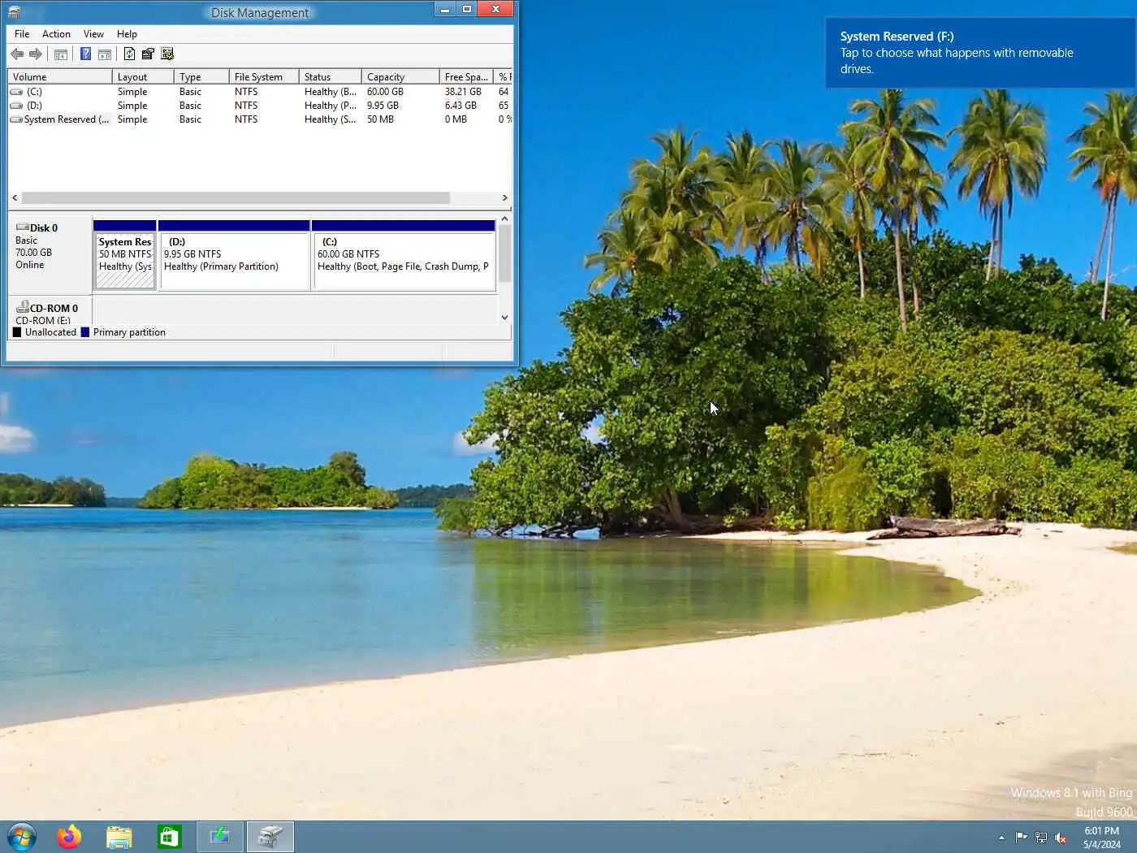Click the disk pane scroll down arrow
The image size is (1137, 853).
point(504,318)
